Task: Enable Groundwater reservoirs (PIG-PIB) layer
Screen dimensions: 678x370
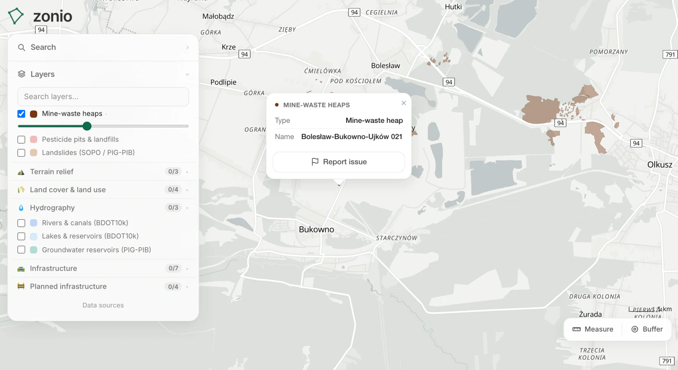Action: tap(21, 250)
